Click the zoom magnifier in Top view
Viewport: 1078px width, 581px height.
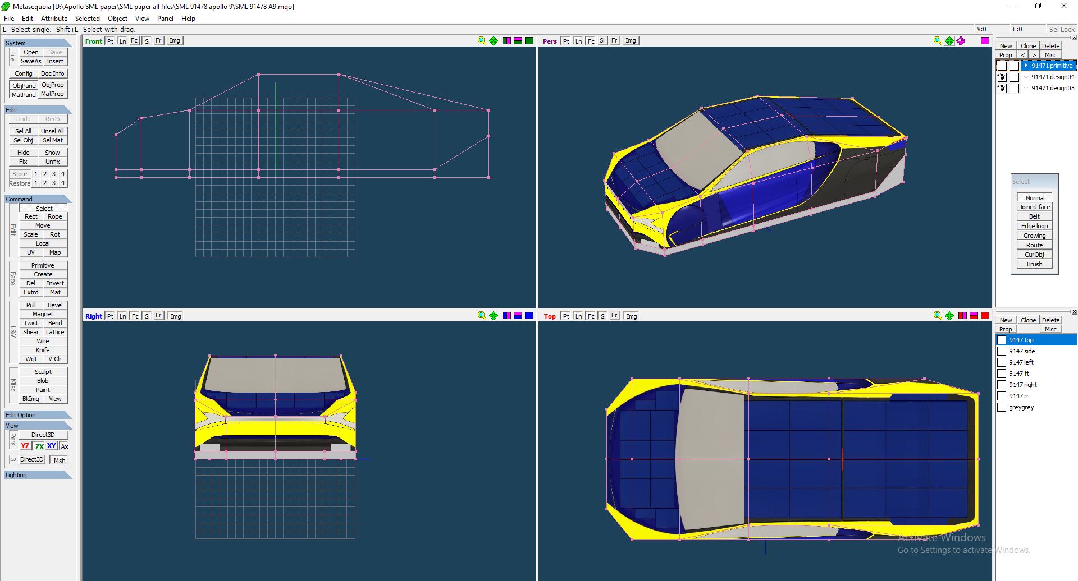(937, 316)
